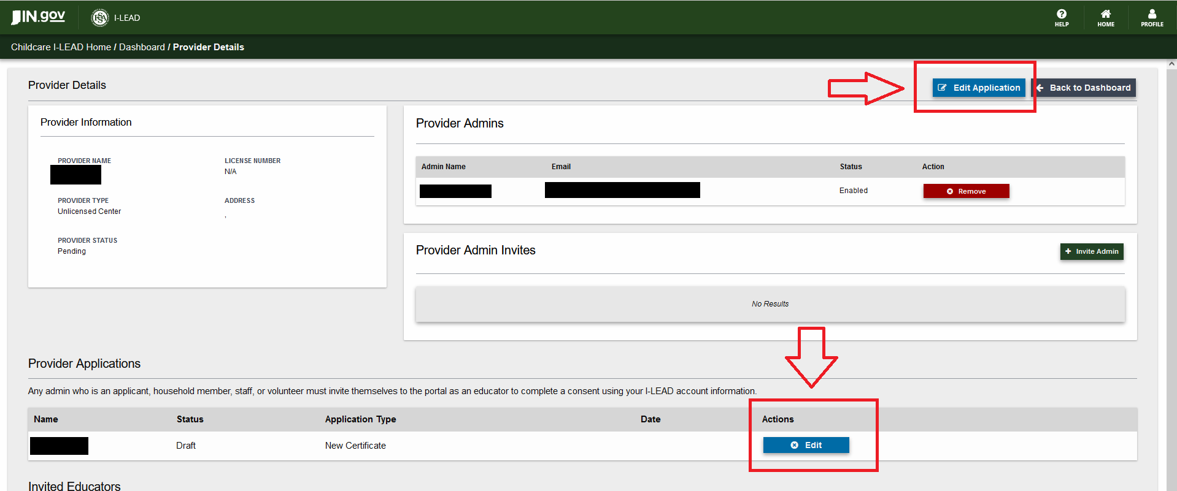Click the scrollbar up arrow

pyautogui.click(x=1171, y=64)
